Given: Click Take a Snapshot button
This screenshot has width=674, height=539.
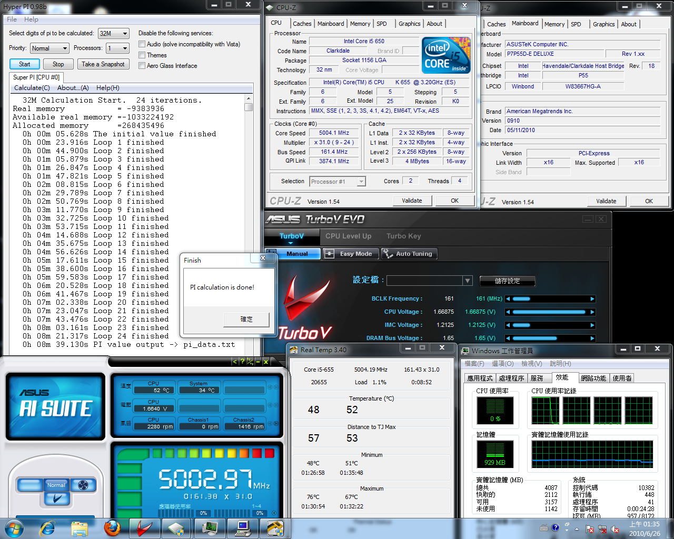Looking at the screenshot, I should click(x=103, y=64).
